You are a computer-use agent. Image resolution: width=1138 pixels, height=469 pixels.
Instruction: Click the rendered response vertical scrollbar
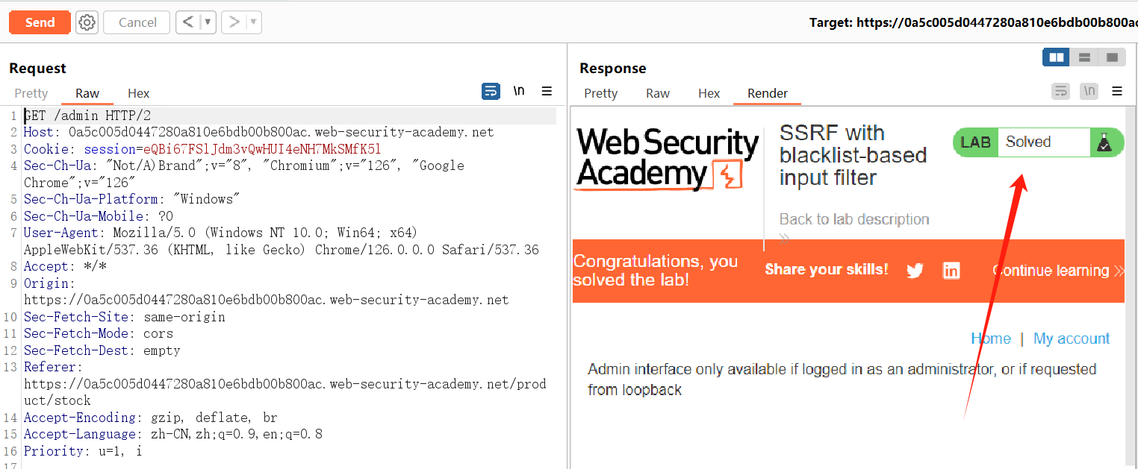(x=1131, y=287)
